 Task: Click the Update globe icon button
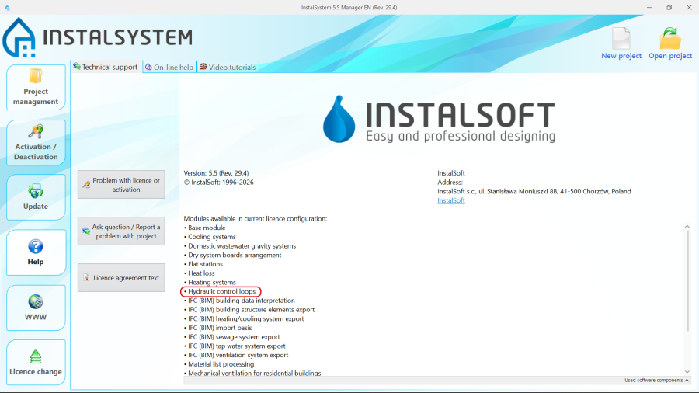pos(36,191)
